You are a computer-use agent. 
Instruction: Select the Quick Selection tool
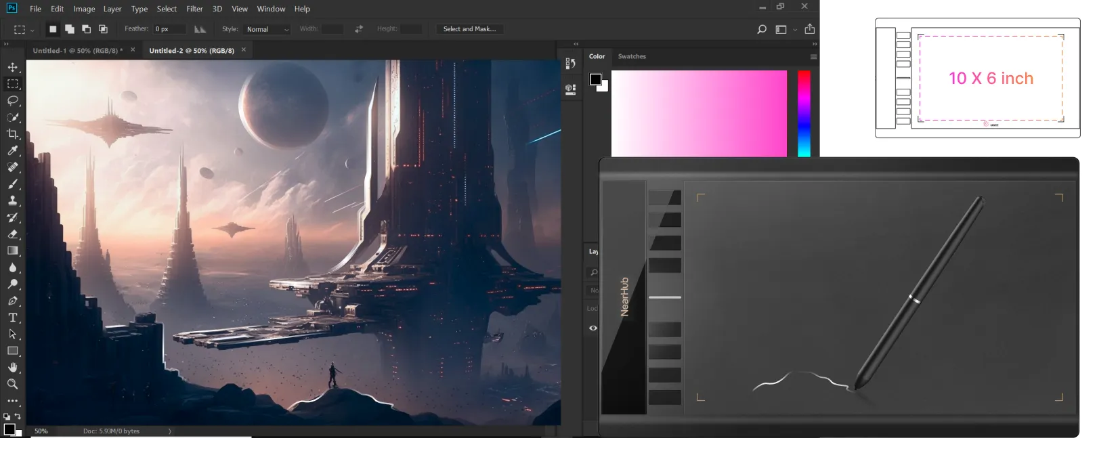pyautogui.click(x=13, y=117)
